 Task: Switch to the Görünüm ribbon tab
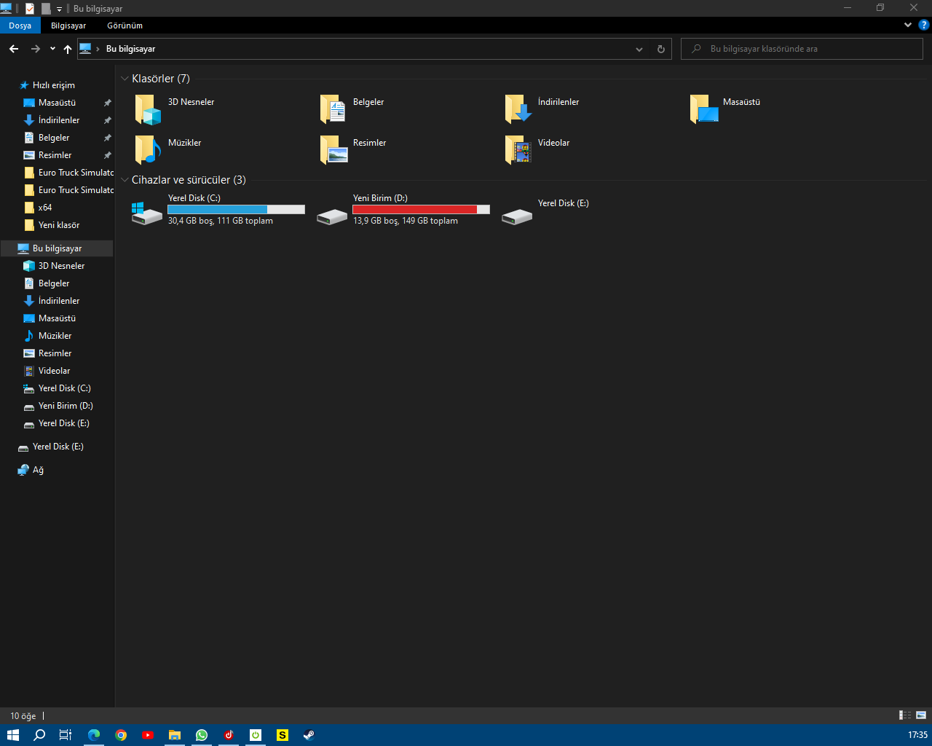click(125, 25)
